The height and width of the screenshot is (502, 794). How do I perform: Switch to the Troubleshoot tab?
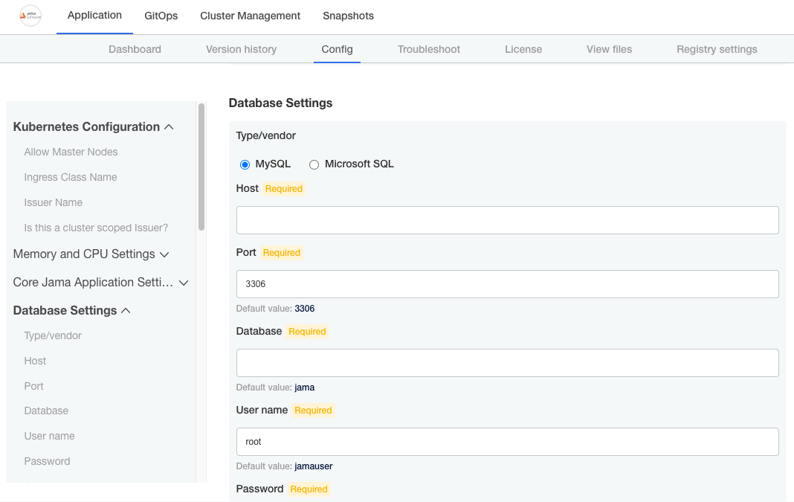pyautogui.click(x=429, y=49)
